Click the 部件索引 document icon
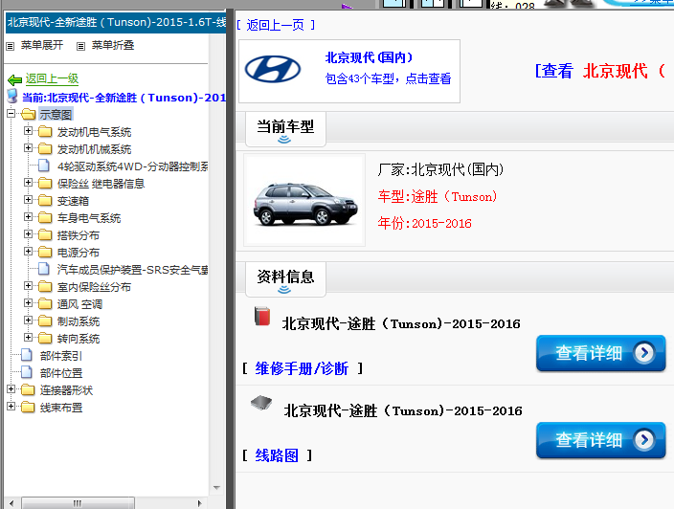Image resolution: width=674 pixels, height=509 pixels. pyautogui.click(x=27, y=356)
